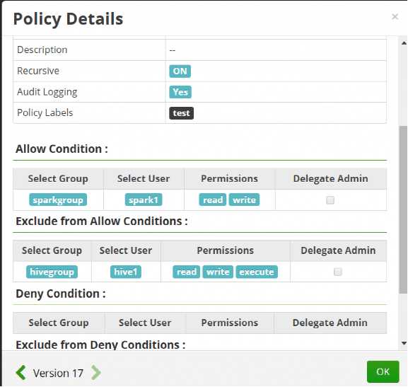Click write permission for spark1 row
Viewport: 408px width, 387px height.
coord(244,200)
